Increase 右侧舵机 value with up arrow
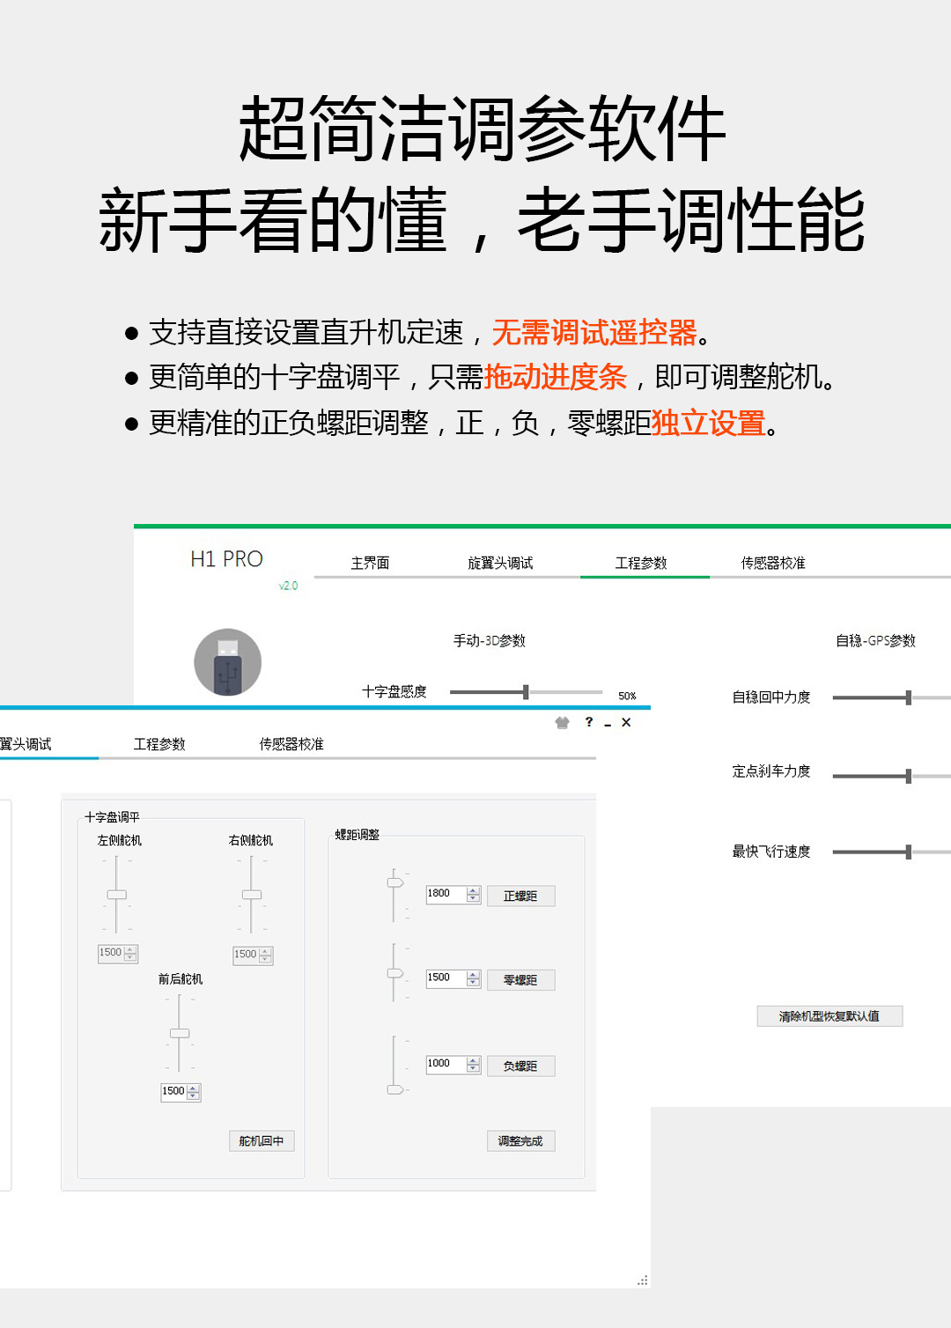951x1328 pixels. click(266, 952)
